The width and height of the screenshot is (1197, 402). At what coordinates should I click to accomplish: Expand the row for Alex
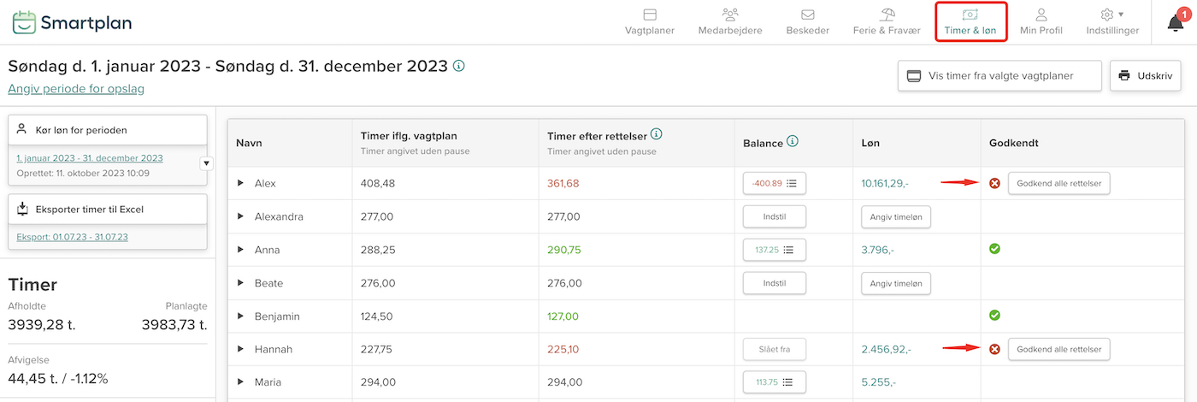click(241, 183)
